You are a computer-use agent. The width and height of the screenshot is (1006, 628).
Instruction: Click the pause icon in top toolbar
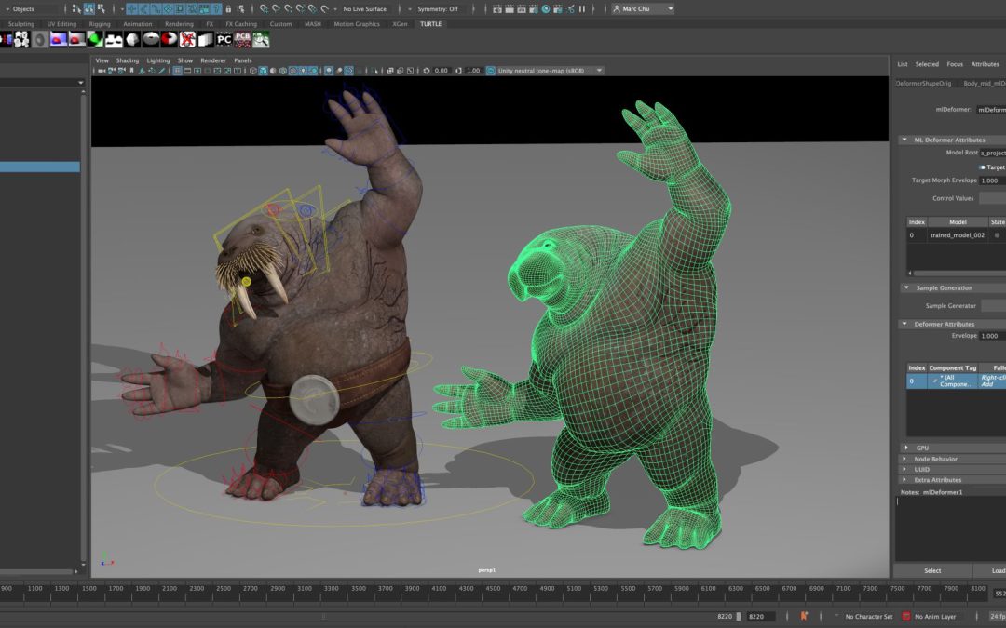pos(582,9)
